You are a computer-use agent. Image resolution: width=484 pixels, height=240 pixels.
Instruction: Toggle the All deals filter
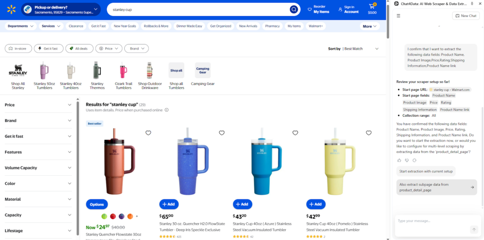point(79,49)
